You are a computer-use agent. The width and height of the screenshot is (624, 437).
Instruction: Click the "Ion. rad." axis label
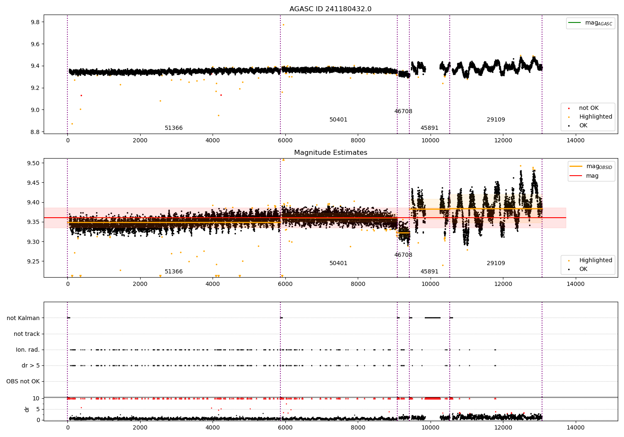(28, 350)
